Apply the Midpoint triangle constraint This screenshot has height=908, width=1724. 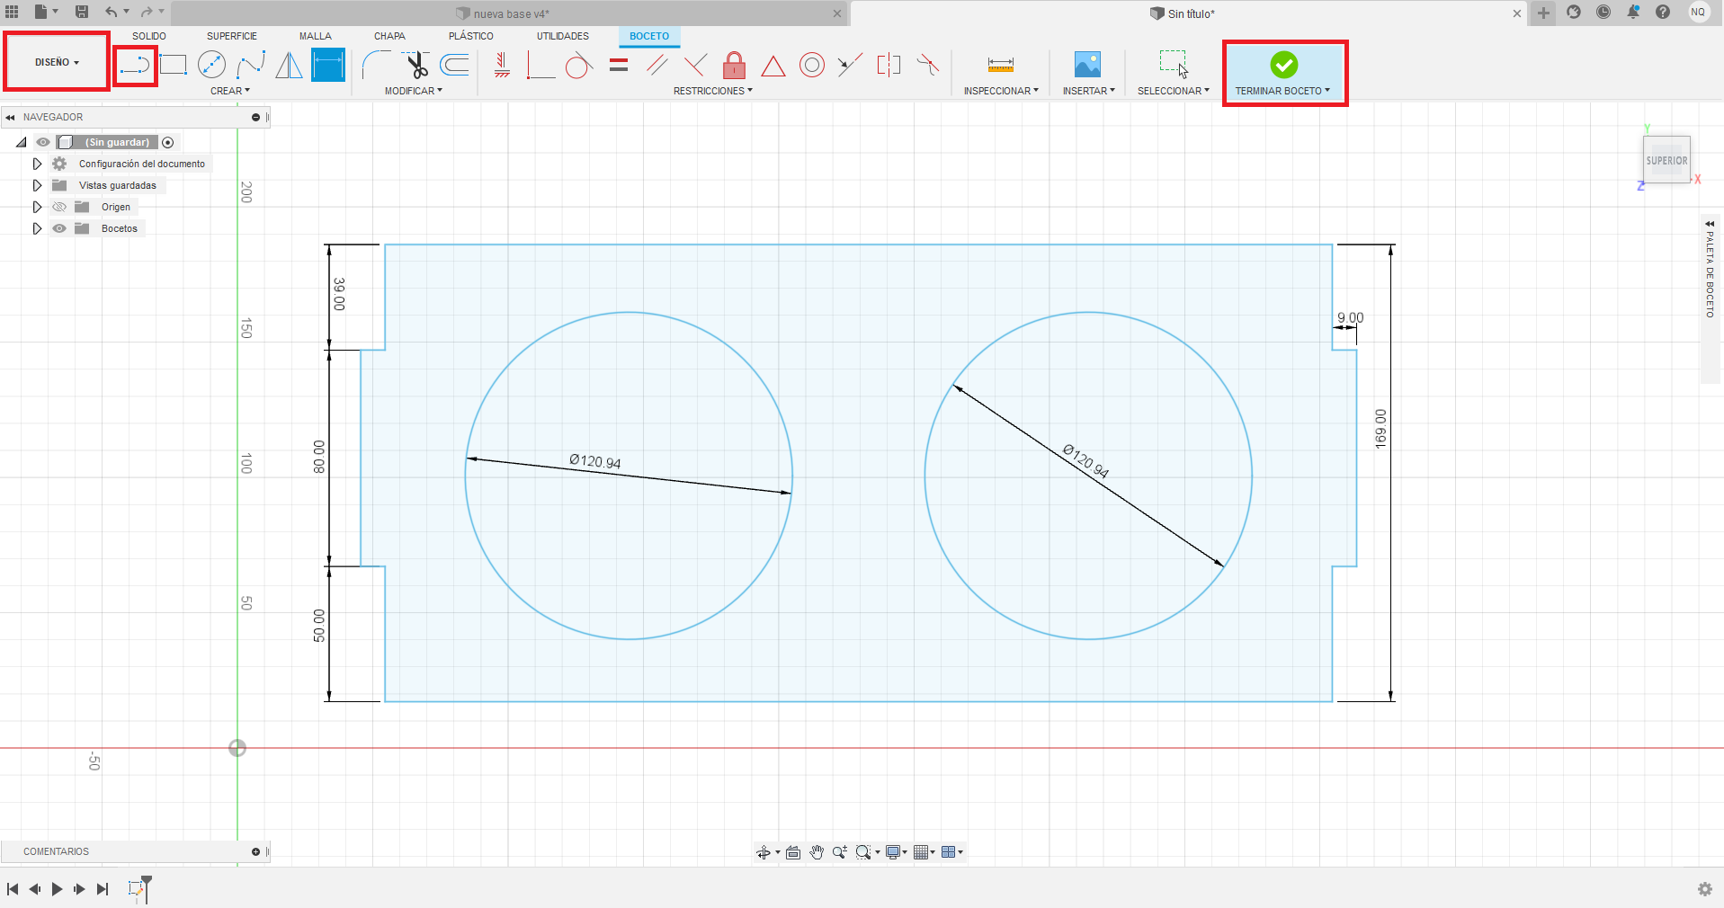click(773, 65)
